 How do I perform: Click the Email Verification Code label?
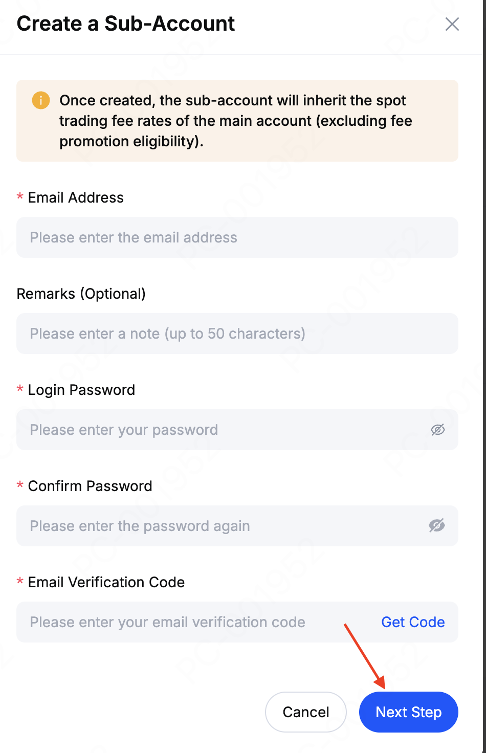[x=106, y=582]
